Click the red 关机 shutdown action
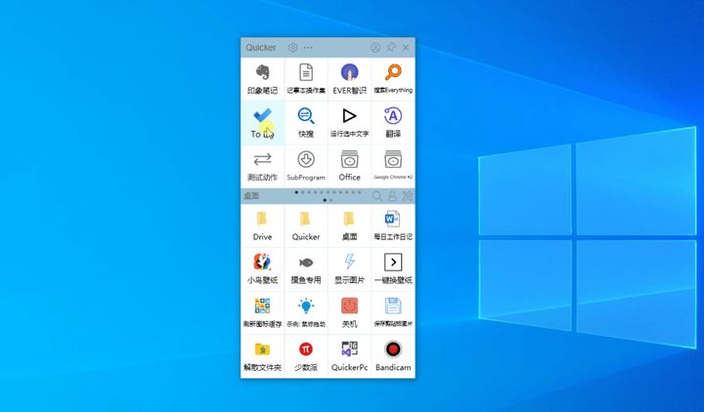 pos(350,312)
